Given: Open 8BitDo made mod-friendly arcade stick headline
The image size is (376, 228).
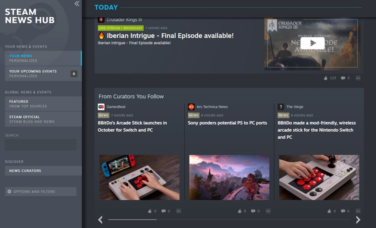Looking at the screenshot, I should point(317,130).
